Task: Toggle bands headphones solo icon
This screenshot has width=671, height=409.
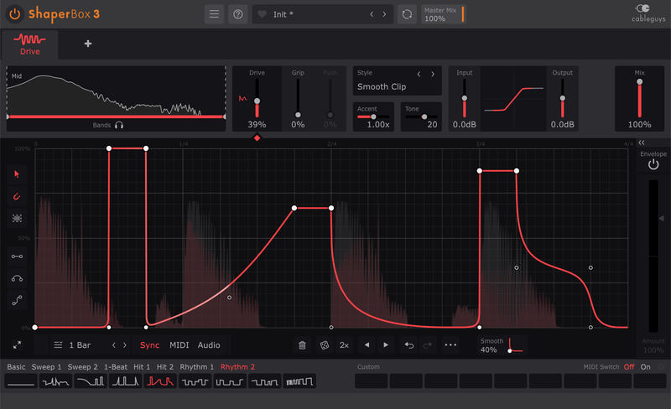Action: 119,125
